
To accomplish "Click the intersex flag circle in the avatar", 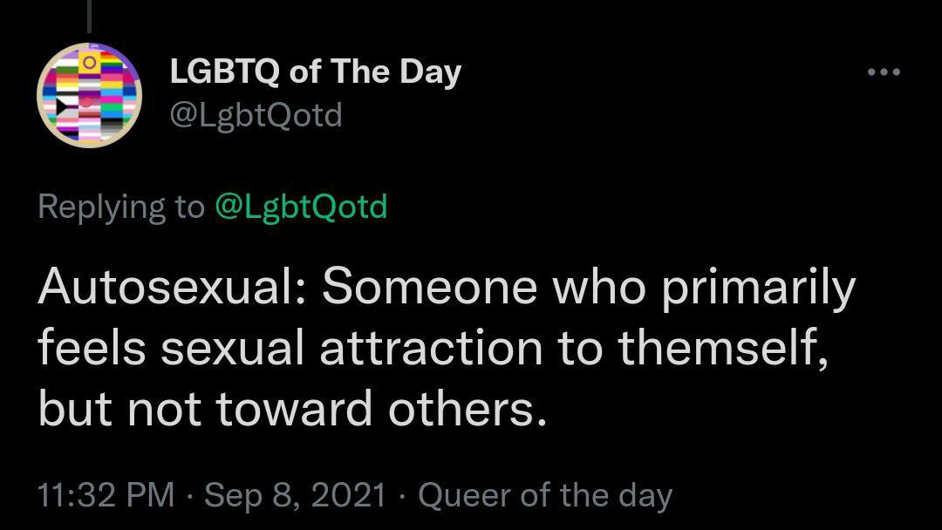I will pos(90,61).
